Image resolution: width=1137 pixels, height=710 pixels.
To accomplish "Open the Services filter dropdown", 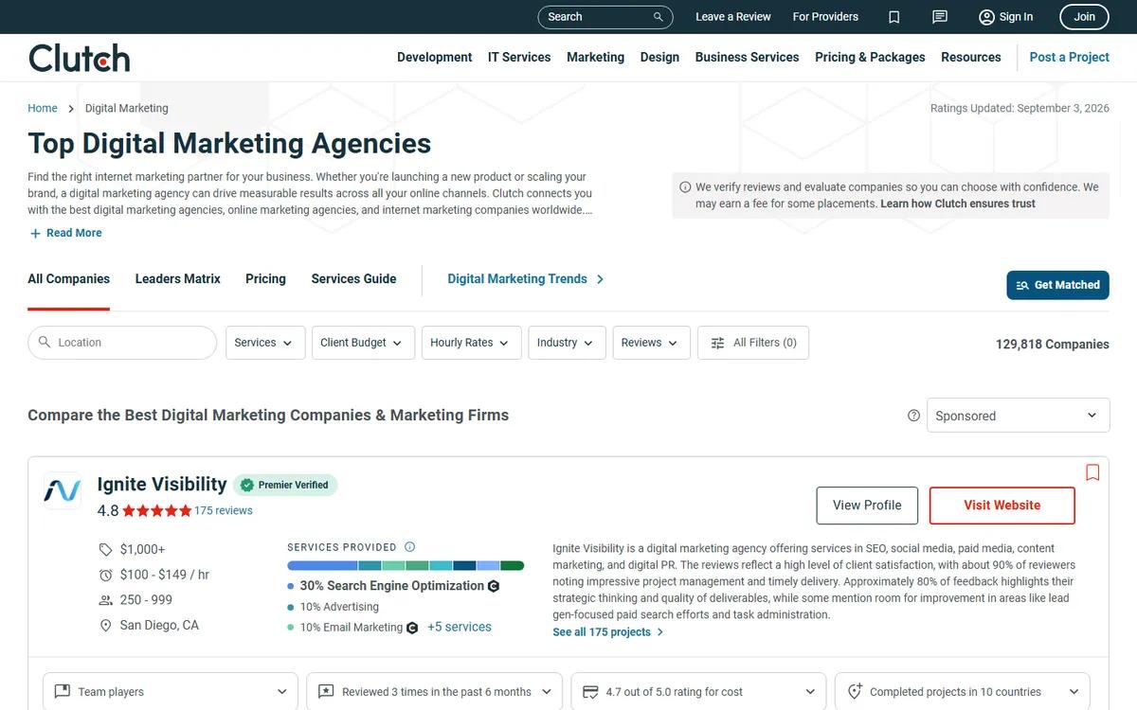I will click(x=265, y=343).
